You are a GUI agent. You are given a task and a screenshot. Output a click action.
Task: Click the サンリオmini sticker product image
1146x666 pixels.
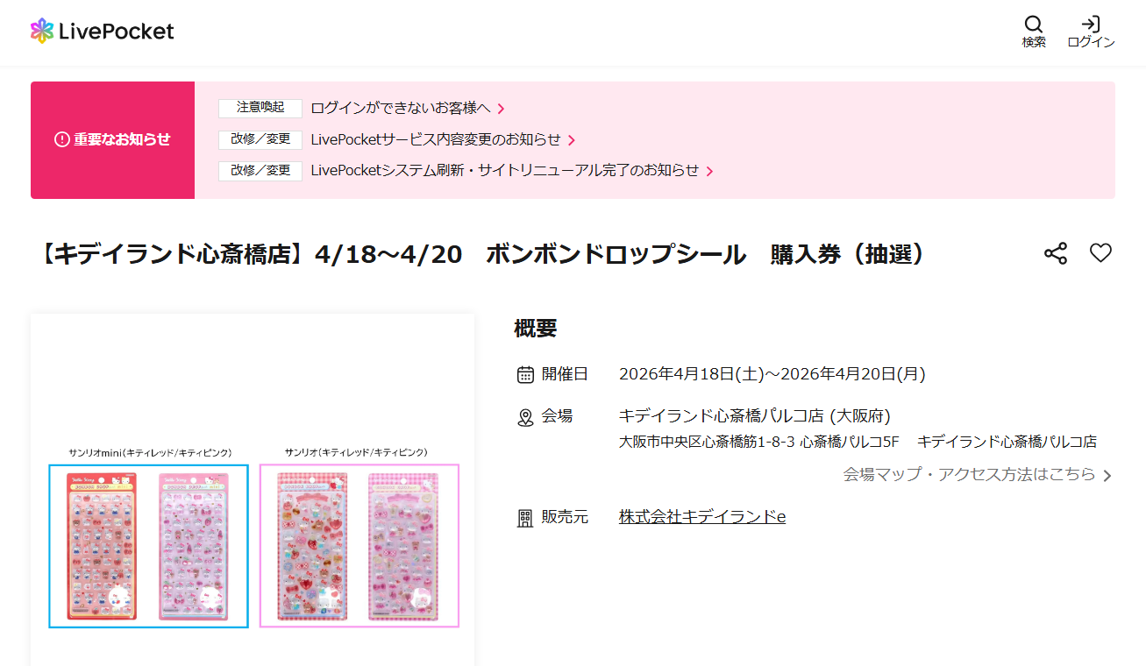pyautogui.click(x=148, y=546)
